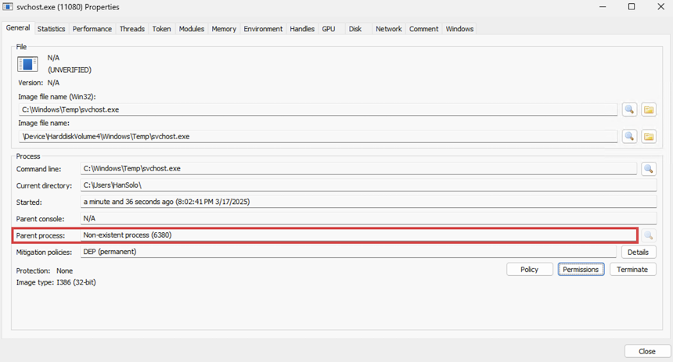Open the Token tab
The height and width of the screenshot is (362, 673).
pyautogui.click(x=161, y=29)
